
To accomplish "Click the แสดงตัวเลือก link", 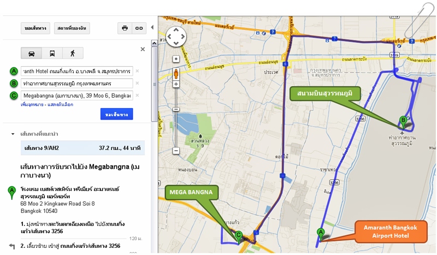I will pyautogui.click(x=60, y=104).
